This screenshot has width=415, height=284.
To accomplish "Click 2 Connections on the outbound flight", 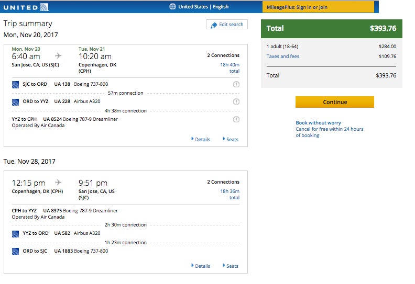I will pos(223,55).
